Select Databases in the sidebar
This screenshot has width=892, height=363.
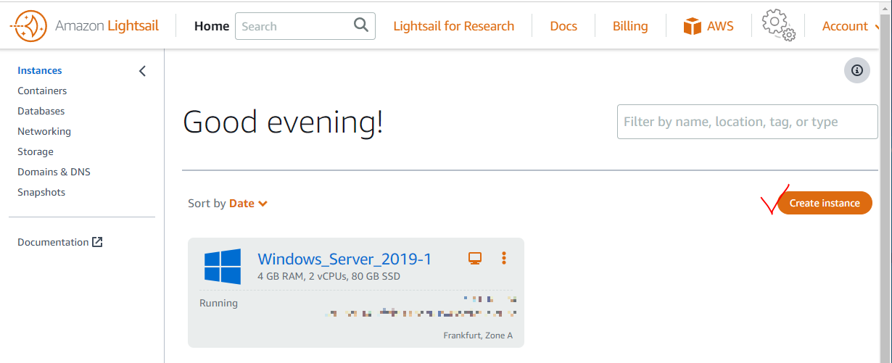click(x=41, y=111)
